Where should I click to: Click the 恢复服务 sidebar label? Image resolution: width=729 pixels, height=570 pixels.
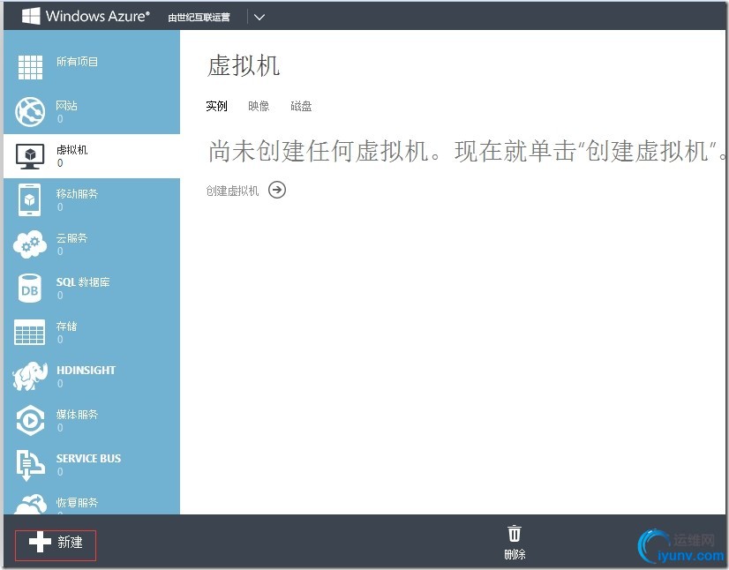(77, 503)
